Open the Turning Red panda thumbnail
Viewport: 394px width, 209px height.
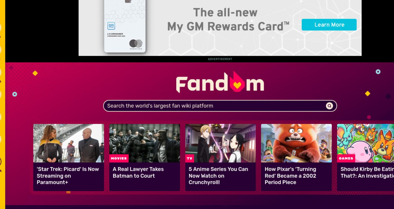(296, 143)
